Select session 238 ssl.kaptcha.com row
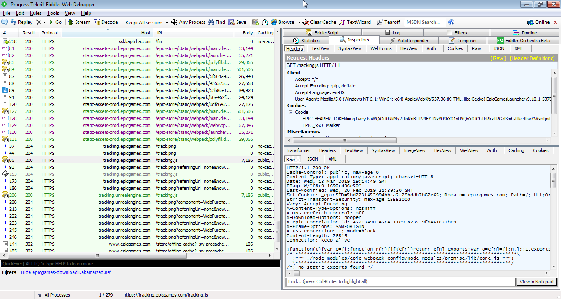 [x=137, y=41]
